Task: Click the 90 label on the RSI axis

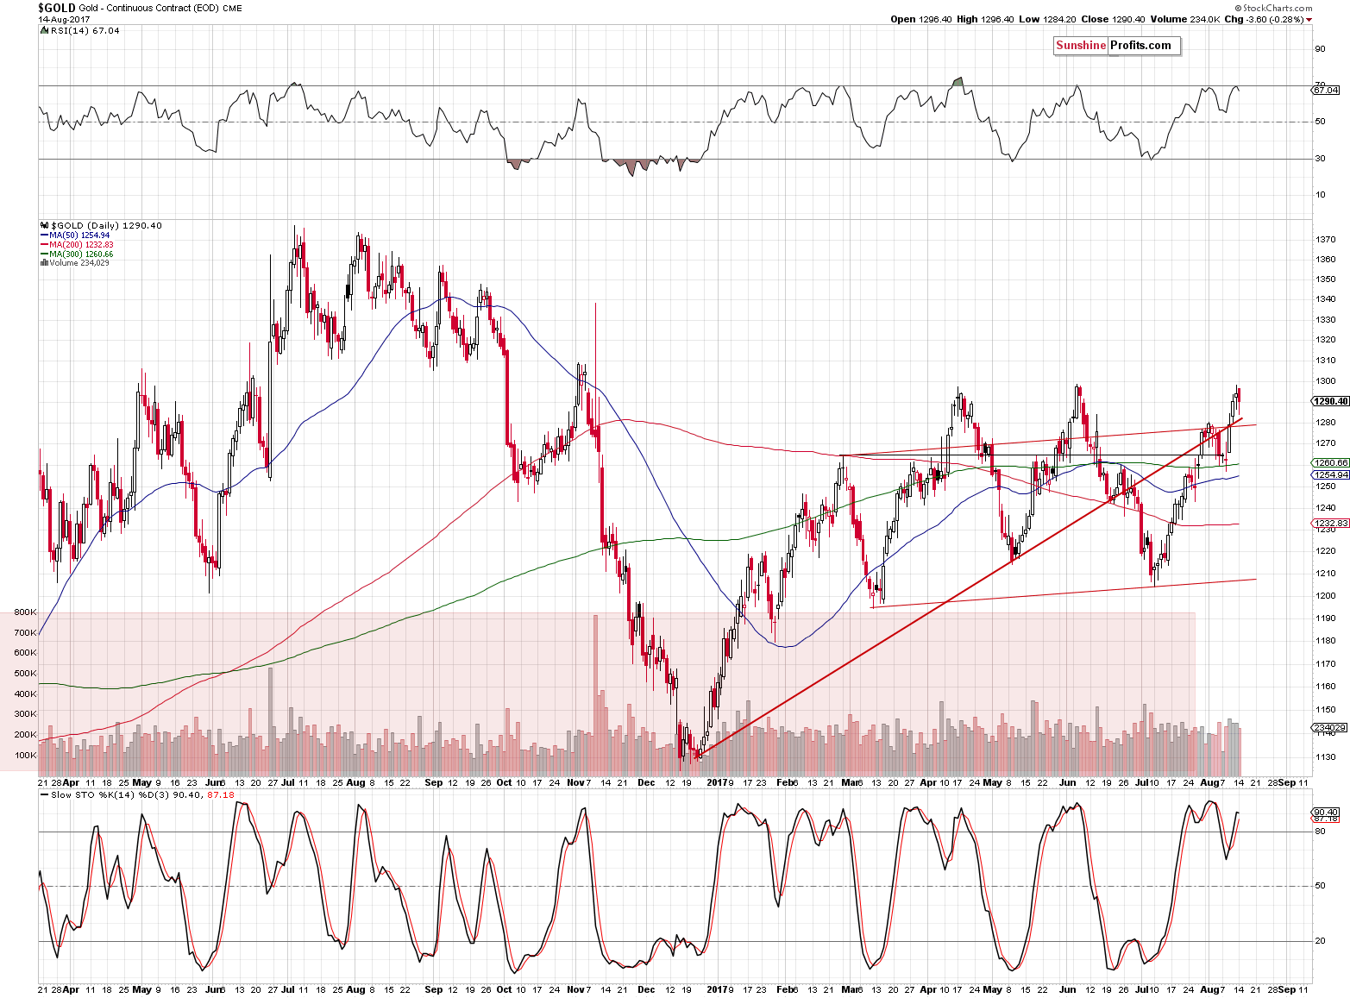Action: coord(1320,48)
